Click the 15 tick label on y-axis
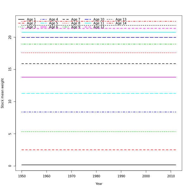 point(10,69)
